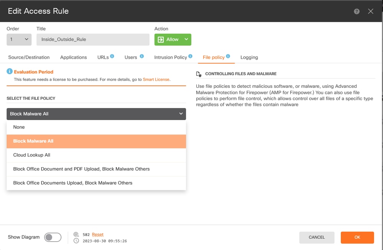
Task: Click the clock timestamp icon
Action: point(76,241)
